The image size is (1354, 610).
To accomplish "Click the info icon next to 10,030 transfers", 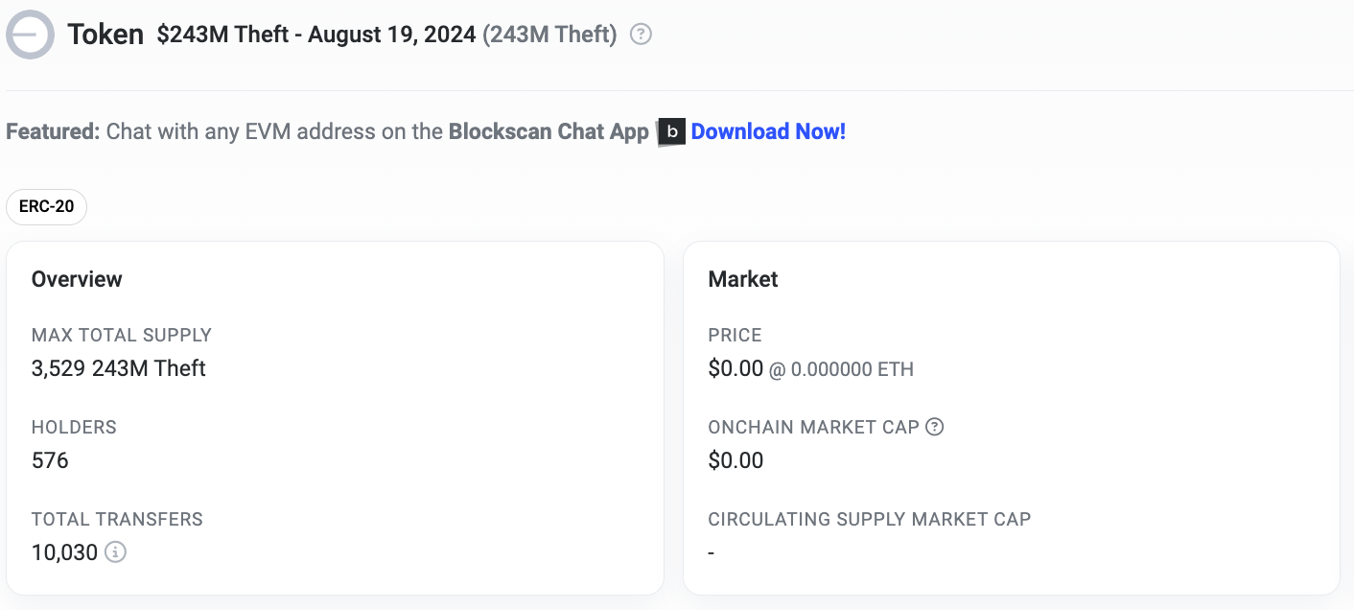I will point(115,552).
